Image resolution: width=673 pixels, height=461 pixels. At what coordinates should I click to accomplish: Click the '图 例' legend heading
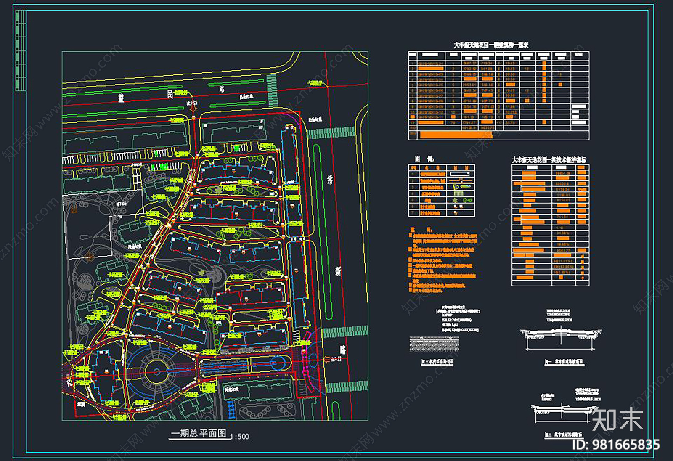coord(424,159)
